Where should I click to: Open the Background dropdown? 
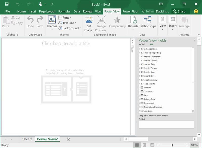[x=70, y=28]
